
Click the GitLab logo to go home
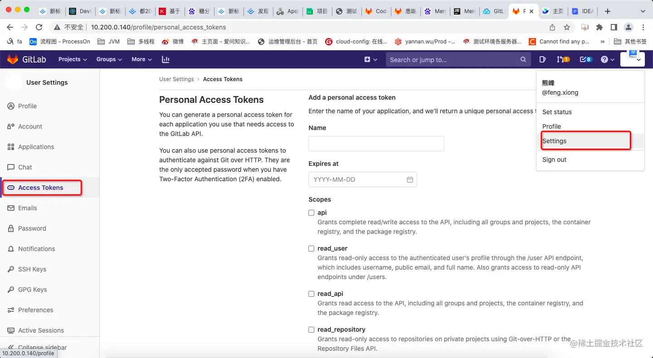tap(26, 59)
